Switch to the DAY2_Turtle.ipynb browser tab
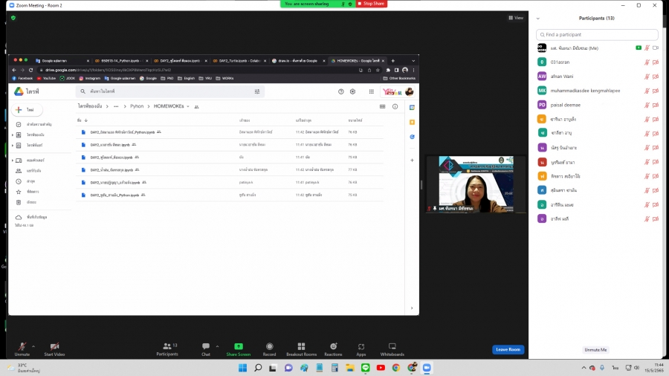Screen dimensions: 669x376 237,60
